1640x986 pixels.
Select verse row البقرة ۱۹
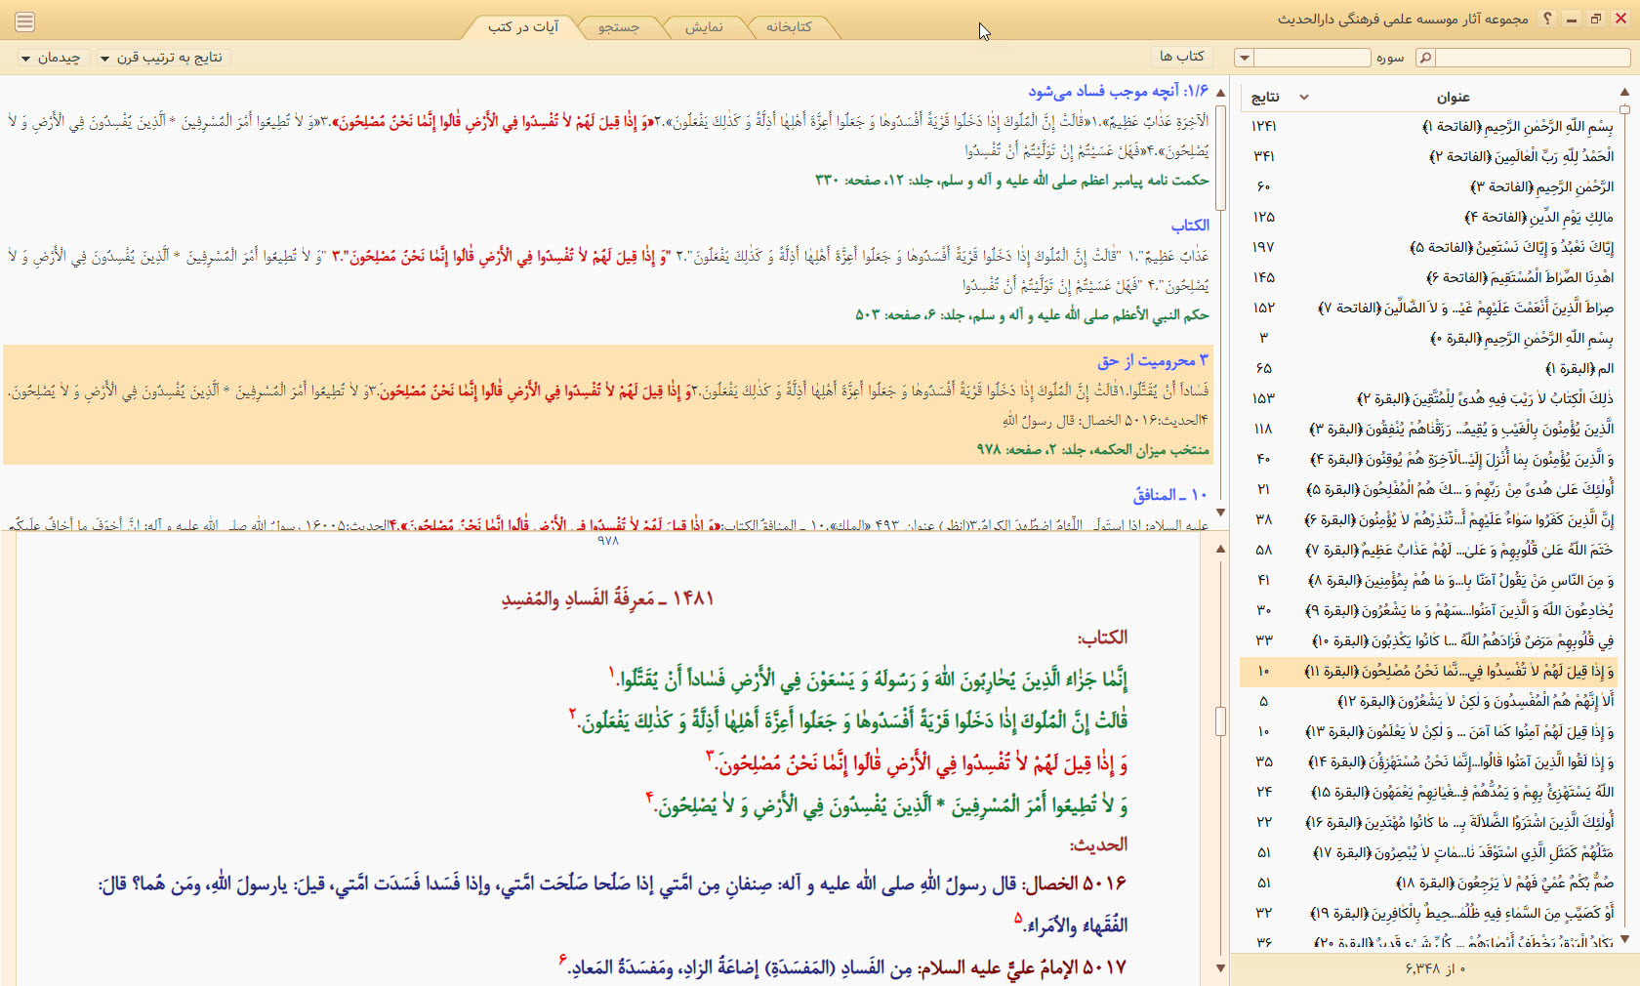point(1429,913)
